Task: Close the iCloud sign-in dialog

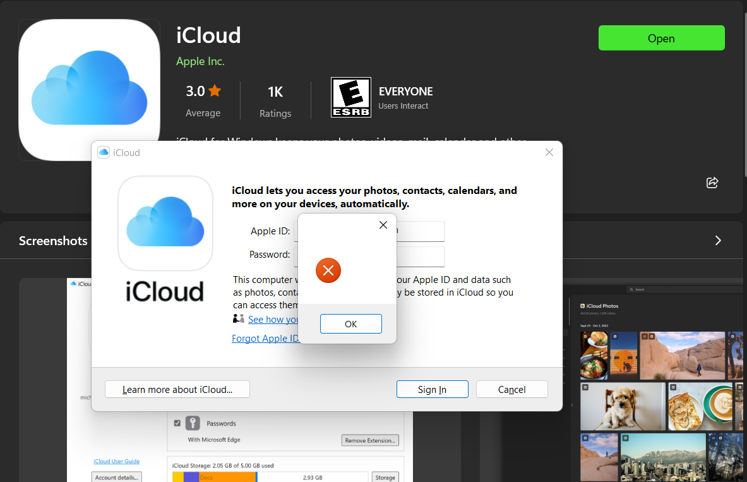Action: point(549,152)
